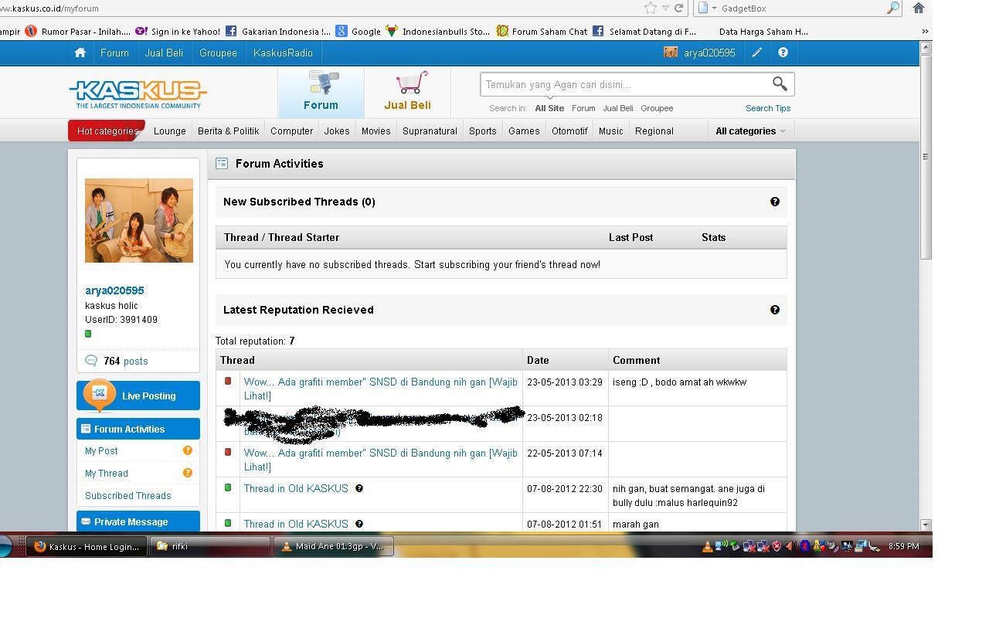989x618 pixels.
Task: Click the browser bookmark star icon
Action: tap(650, 8)
